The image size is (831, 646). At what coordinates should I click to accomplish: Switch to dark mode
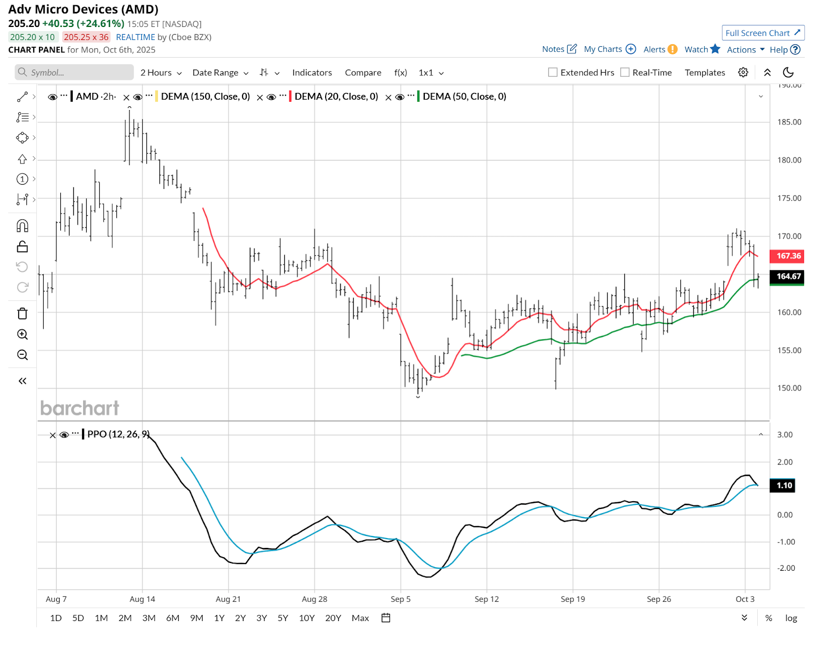click(x=788, y=72)
